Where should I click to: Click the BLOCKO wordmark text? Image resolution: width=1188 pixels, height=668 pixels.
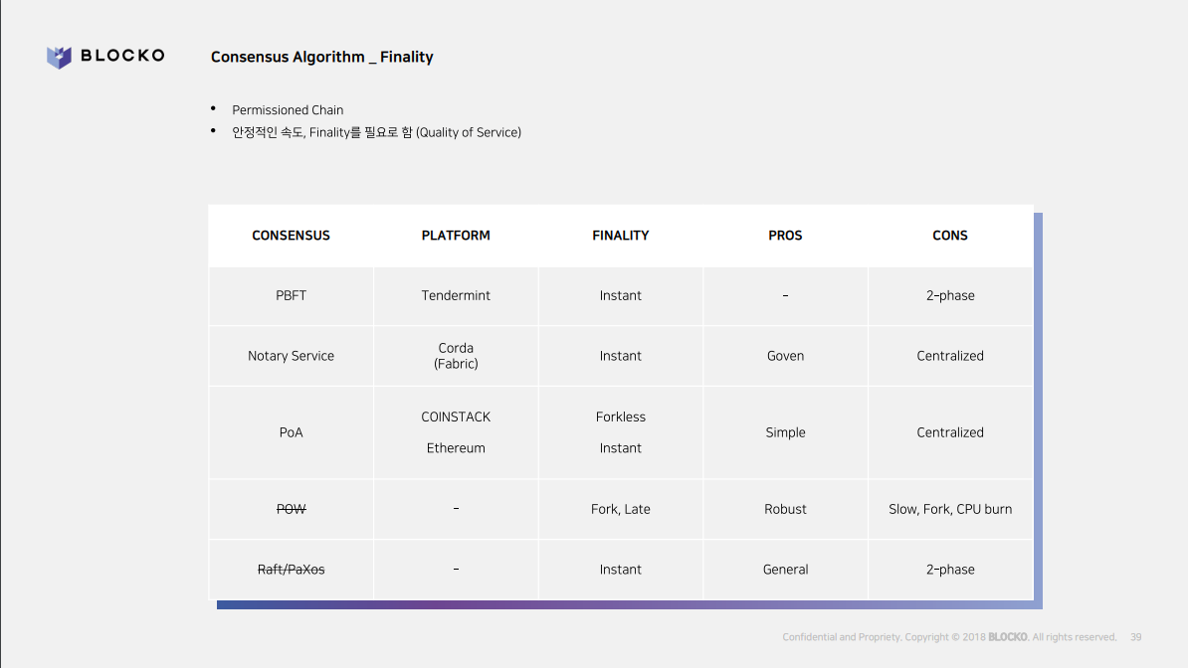122,56
